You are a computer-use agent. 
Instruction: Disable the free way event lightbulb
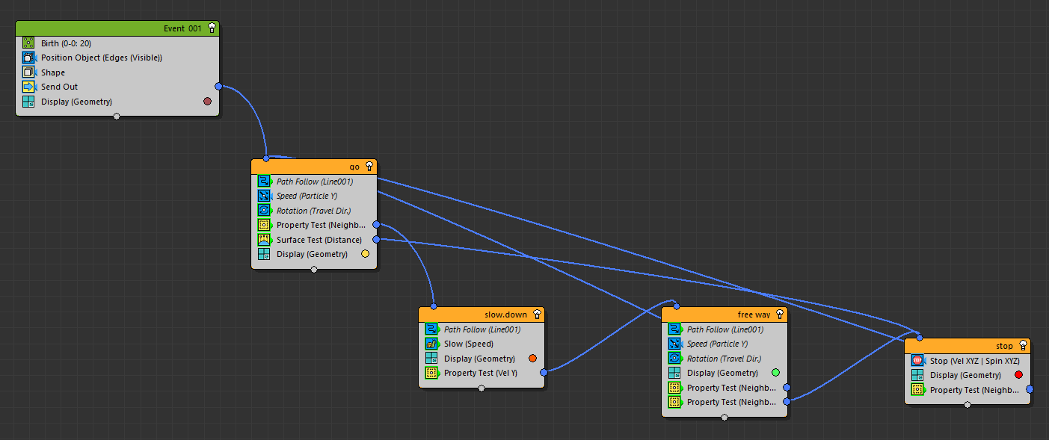(x=780, y=314)
